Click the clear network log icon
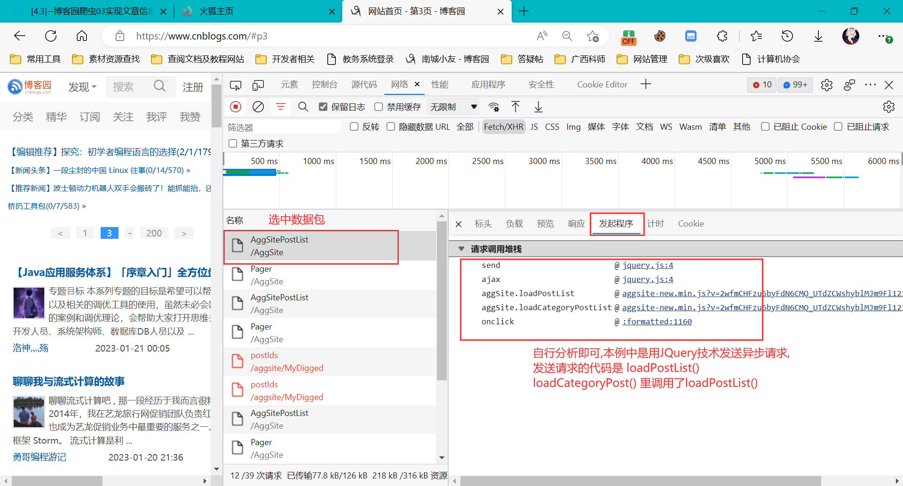903x486 pixels. click(258, 107)
